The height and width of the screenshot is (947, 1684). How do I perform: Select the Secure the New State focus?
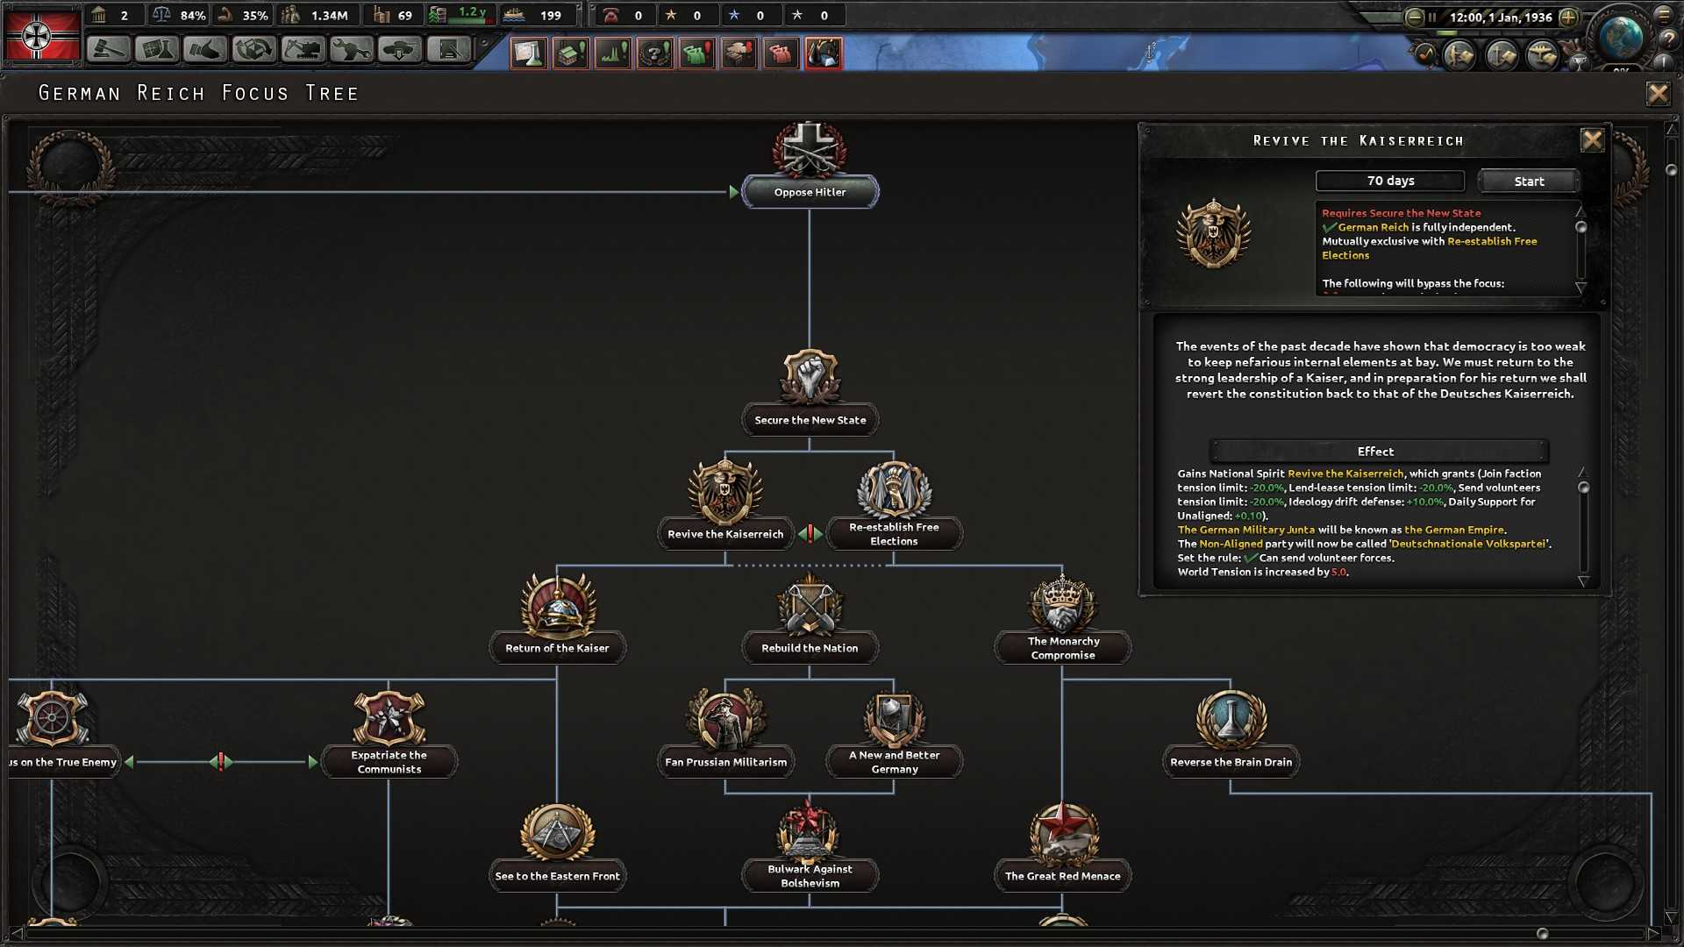810,420
